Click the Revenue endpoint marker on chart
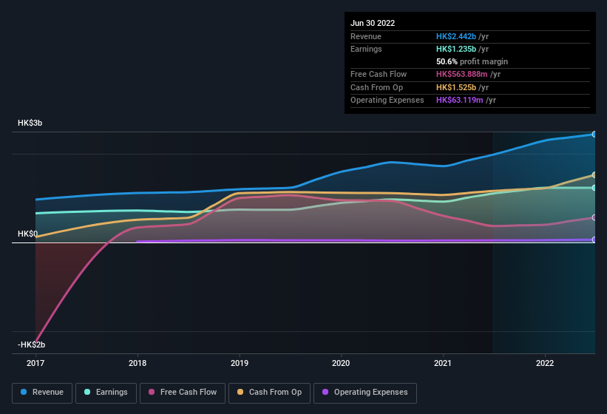607x414 pixels. pos(594,135)
